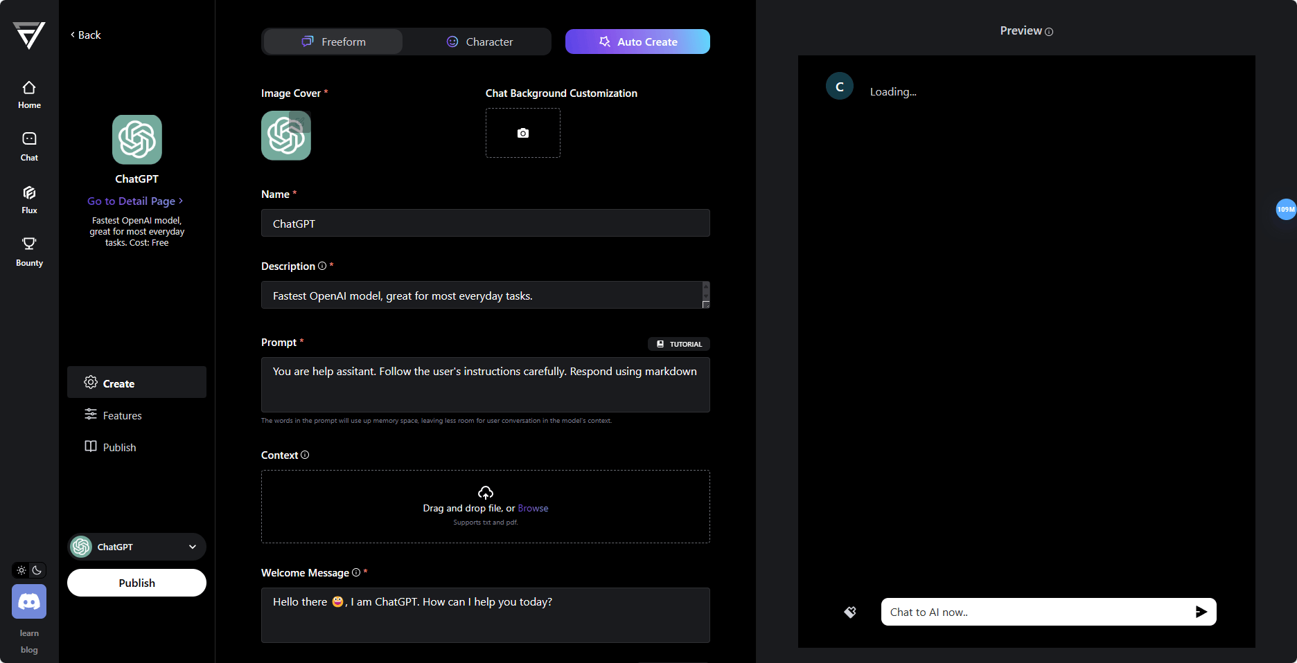Click the send arrow in preview chat
The image size is (1297, 663).
(x=1201, y=612)
